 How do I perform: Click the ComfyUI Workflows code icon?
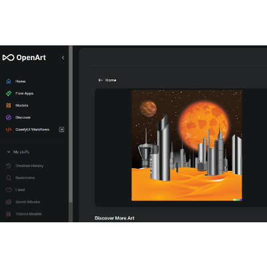[x=9, y=129]
